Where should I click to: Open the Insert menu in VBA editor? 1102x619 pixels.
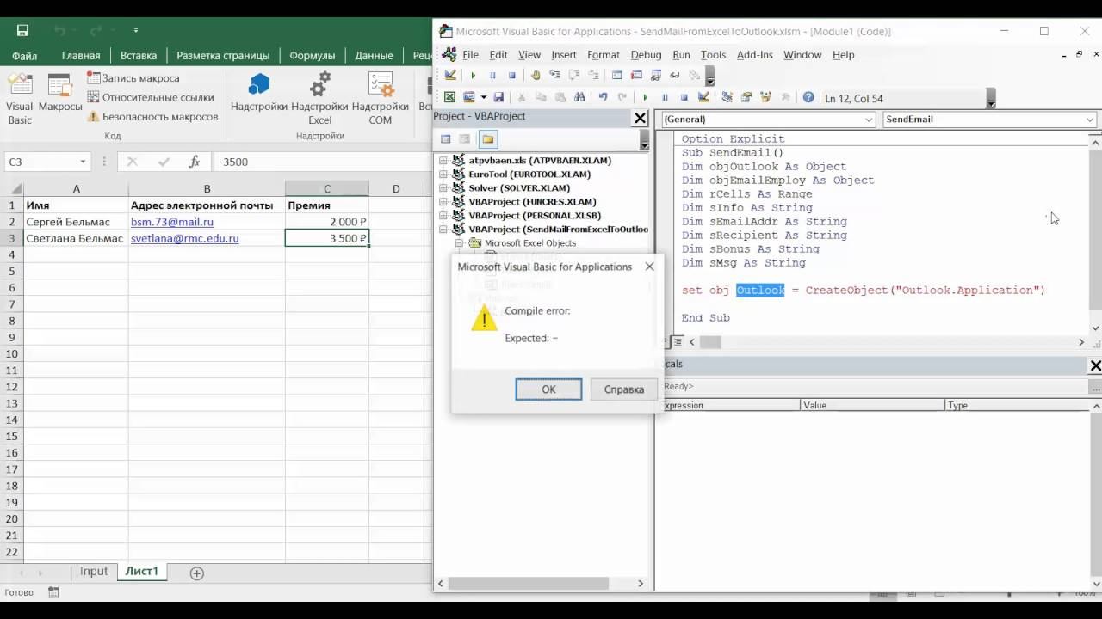pyautogui.click(x=564, y=55)
